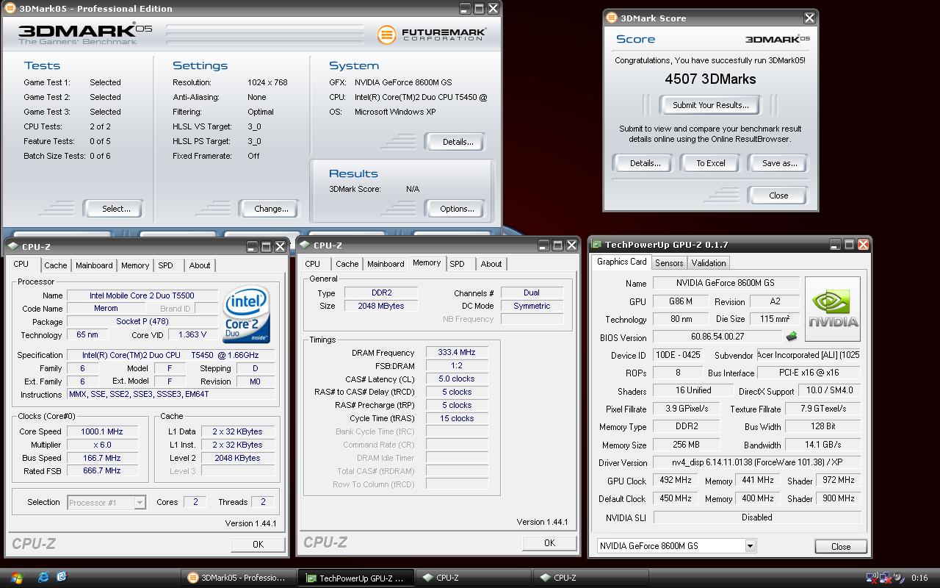The width and height of the screenshot is (940, 588).
Task: Open About tab in middle CPU-Z window
Action: click(491, 264)
